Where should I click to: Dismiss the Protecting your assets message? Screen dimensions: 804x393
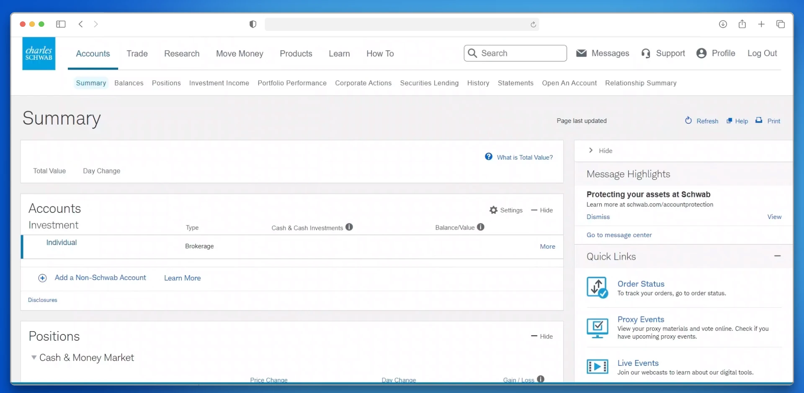pos(598,217)
